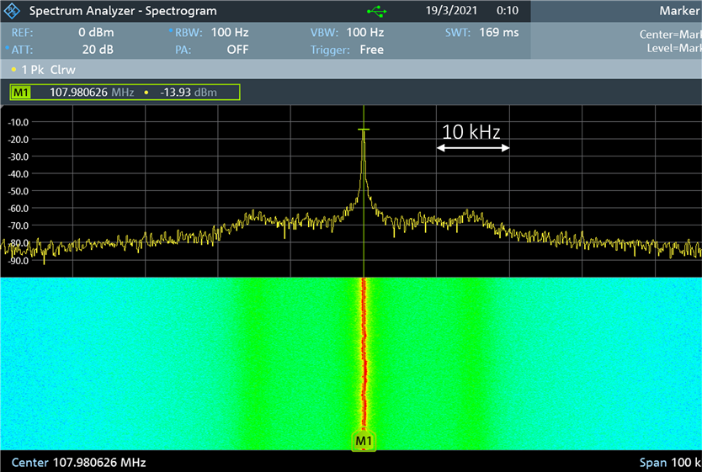This screenshot has height=472, width=702.
Task: Click the marker peak on the trace
Action: 364,130
